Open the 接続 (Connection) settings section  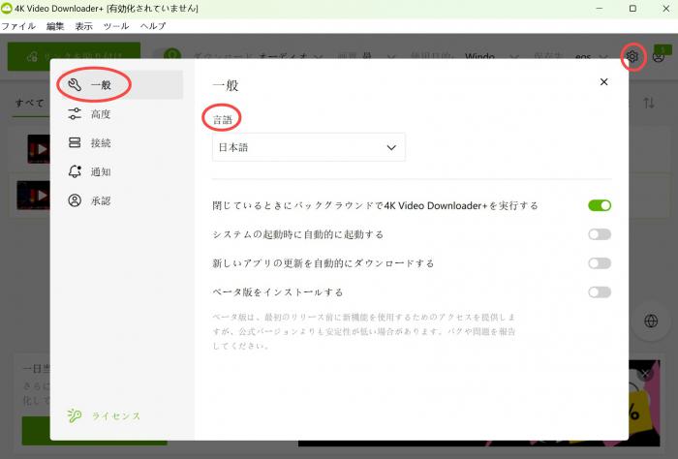120,143
